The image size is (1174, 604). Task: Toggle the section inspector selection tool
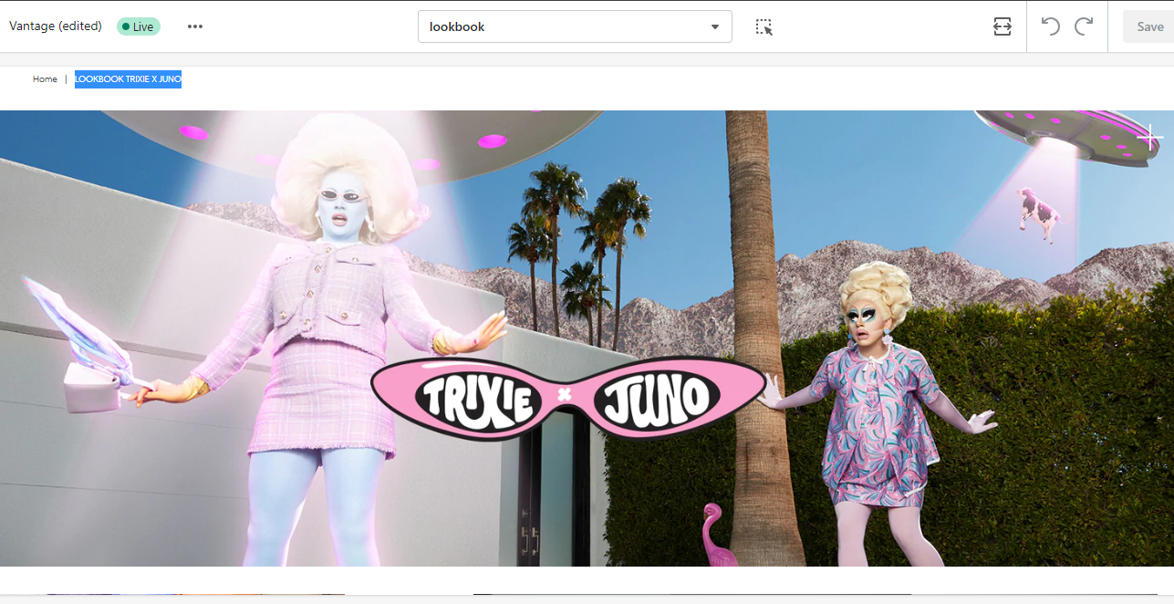(x=764, y=26)
